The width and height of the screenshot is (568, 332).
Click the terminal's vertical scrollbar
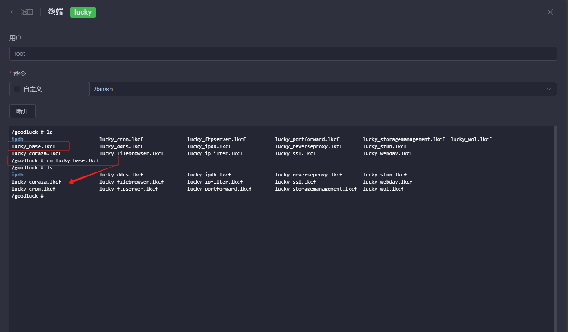(556, 222)
